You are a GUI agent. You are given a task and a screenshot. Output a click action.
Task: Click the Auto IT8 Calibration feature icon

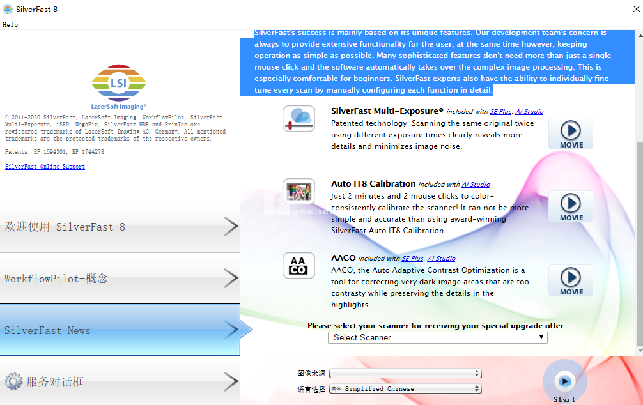pyautogui.click(x=299, y=192)
